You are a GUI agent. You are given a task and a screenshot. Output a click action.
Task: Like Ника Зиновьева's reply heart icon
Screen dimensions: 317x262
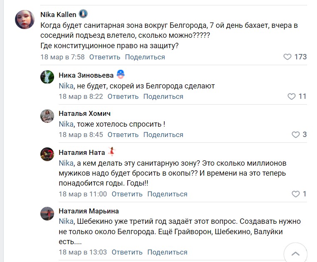(x=292, y=96)
